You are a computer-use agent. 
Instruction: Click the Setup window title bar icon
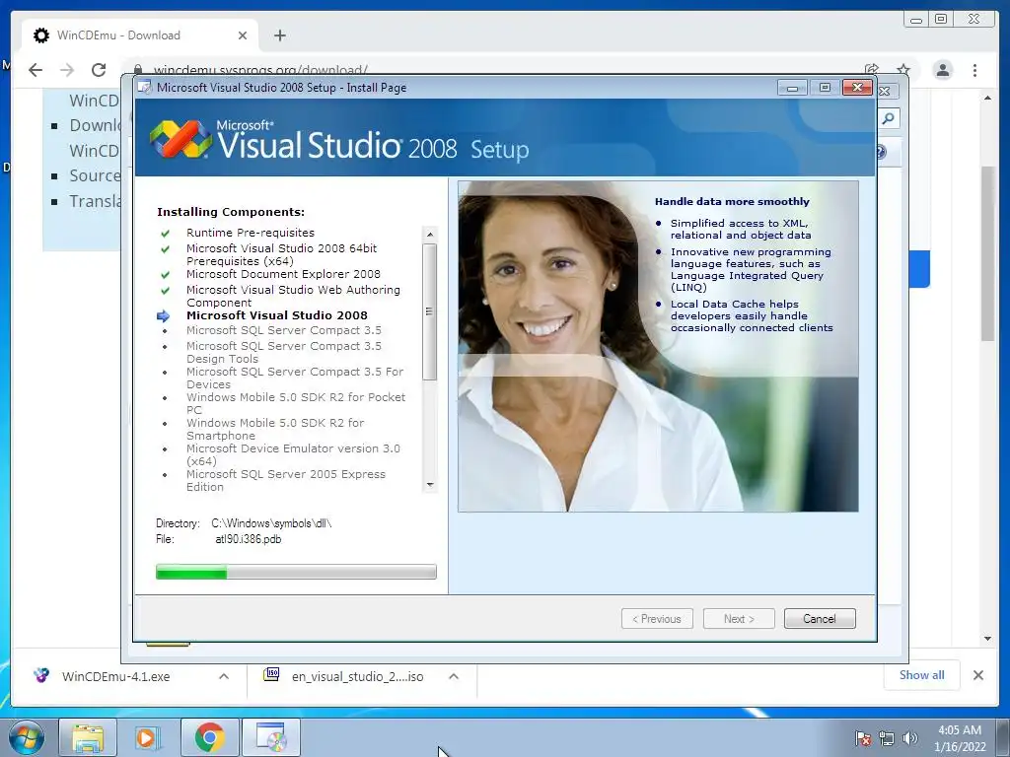145,88
